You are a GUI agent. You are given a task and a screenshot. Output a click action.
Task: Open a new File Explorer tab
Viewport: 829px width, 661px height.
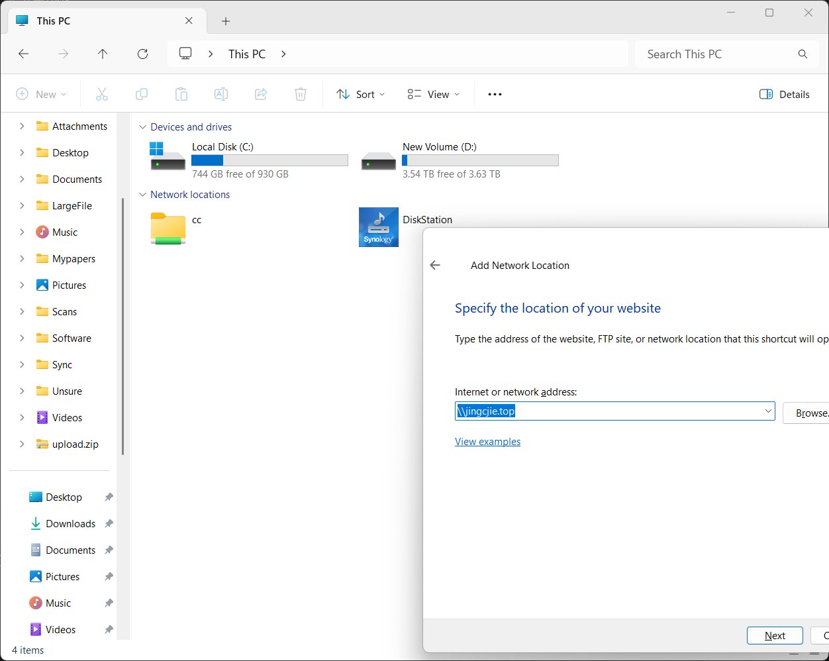tap(226, 21)
